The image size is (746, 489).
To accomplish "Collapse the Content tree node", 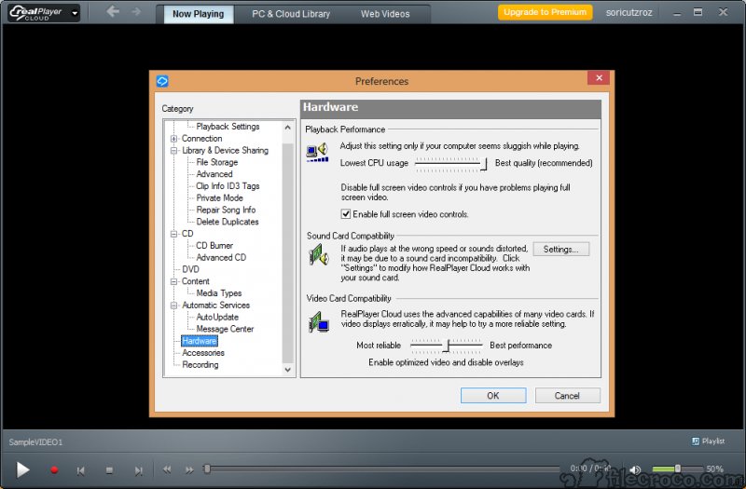I will (173, 281).
